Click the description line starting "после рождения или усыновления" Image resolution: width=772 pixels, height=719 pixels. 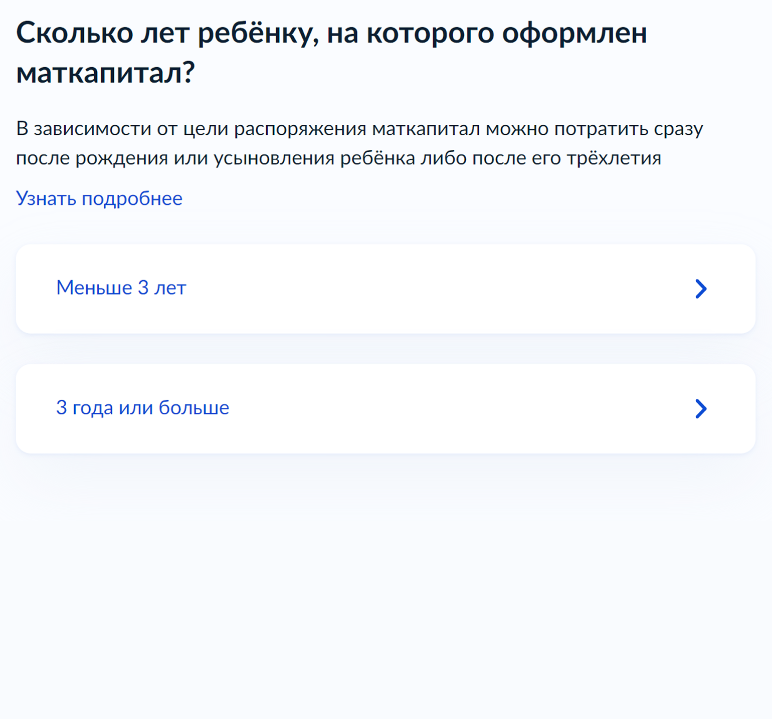tap(338, 158)
